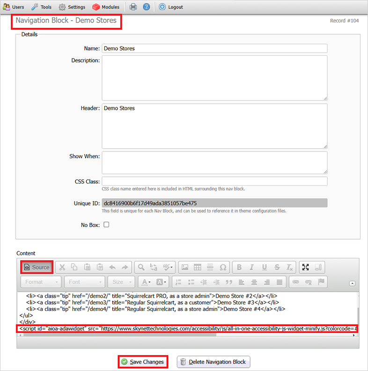The image size is (368, 371).
Task: Click into the CSS Class input field
Action: click(214, 182)
